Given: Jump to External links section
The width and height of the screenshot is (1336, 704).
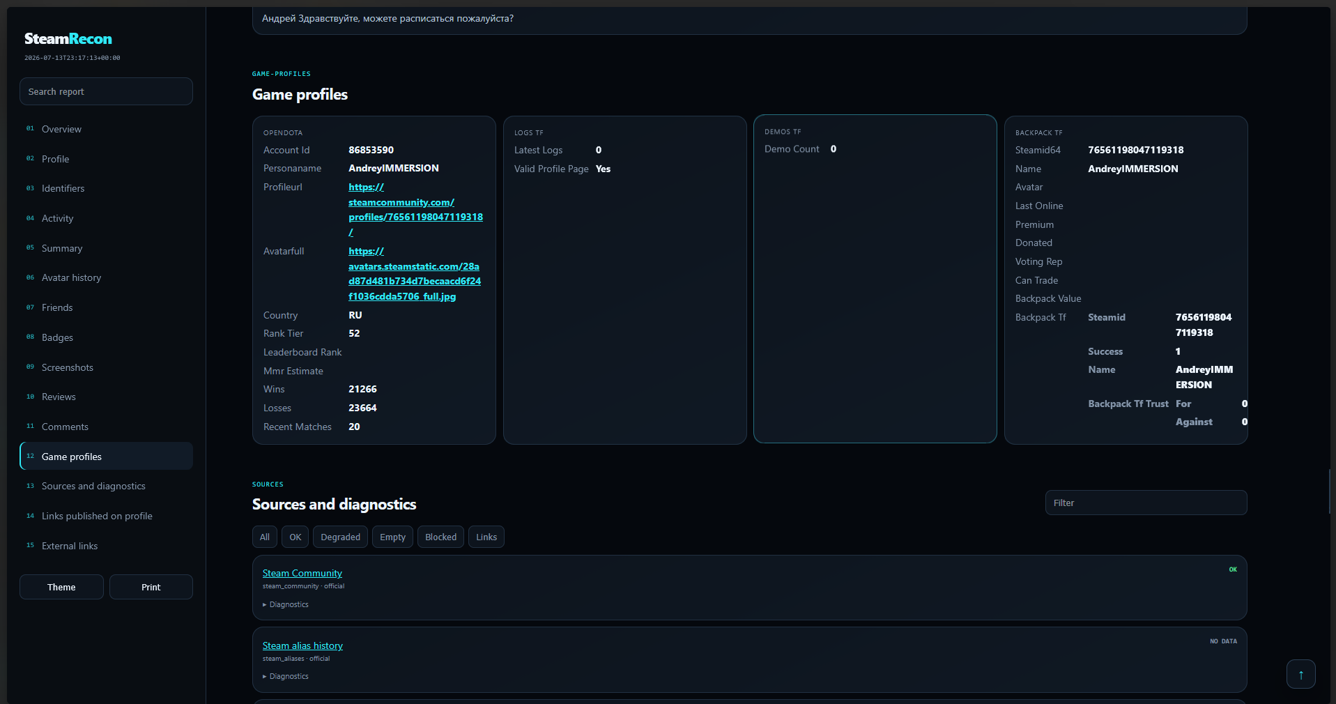Looking at the screenshot, I should tap(106, 546).
